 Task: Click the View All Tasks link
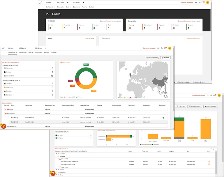tap(89, 38)
